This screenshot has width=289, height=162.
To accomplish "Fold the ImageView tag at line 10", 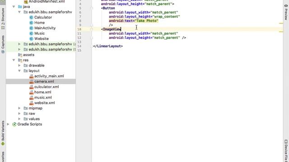I will point(92,29).
